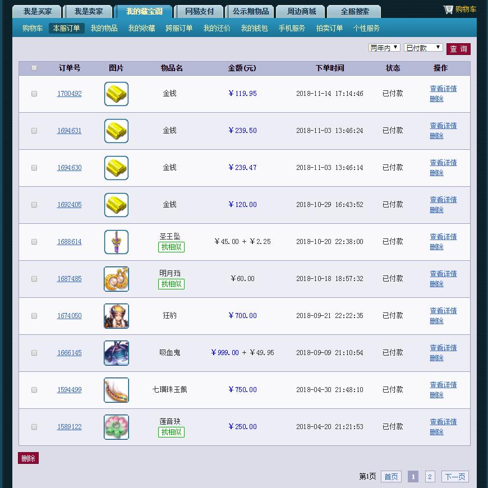
Task: Check the box for order 1589122
Action: 34,427
